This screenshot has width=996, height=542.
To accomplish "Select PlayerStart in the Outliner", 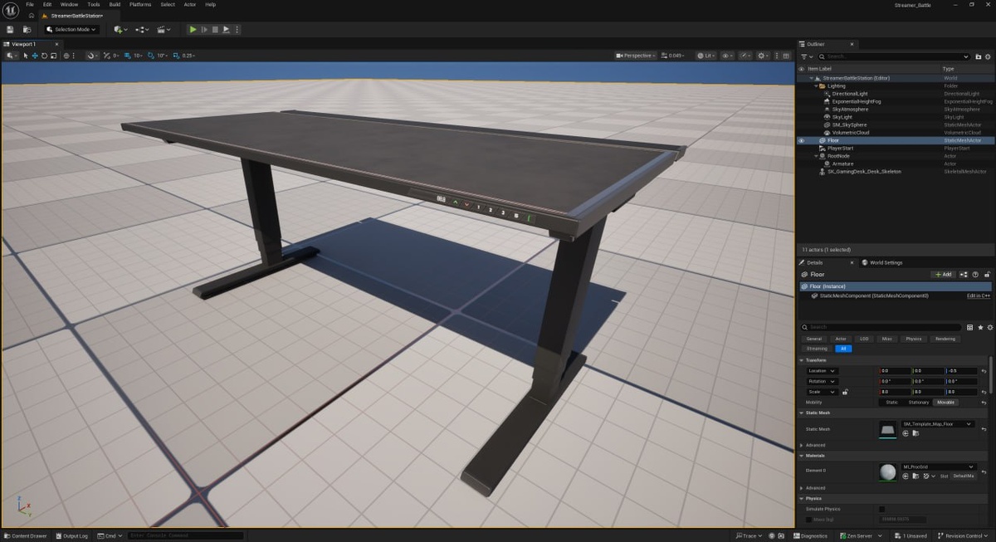I will (x=840, y=148).
